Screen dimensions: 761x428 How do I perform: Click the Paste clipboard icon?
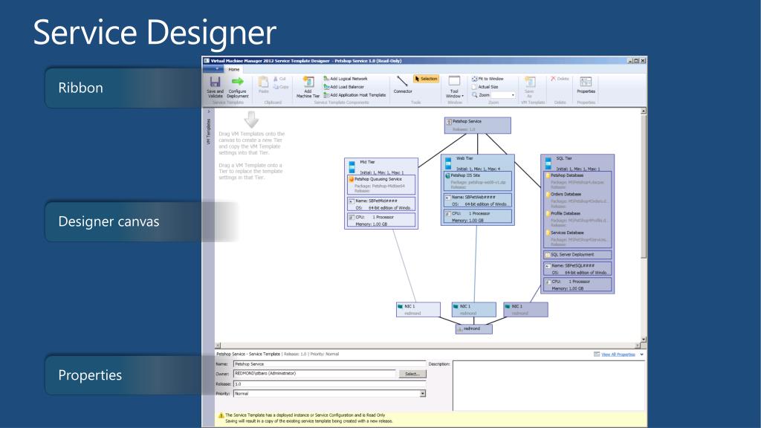[263, 82]
